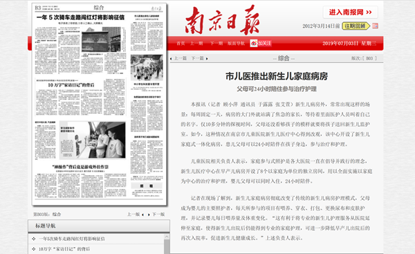Click the article title 市儿医推出新生儿家庭病房
The height and width of the screenshot is (254, 415).
point(277,76)
